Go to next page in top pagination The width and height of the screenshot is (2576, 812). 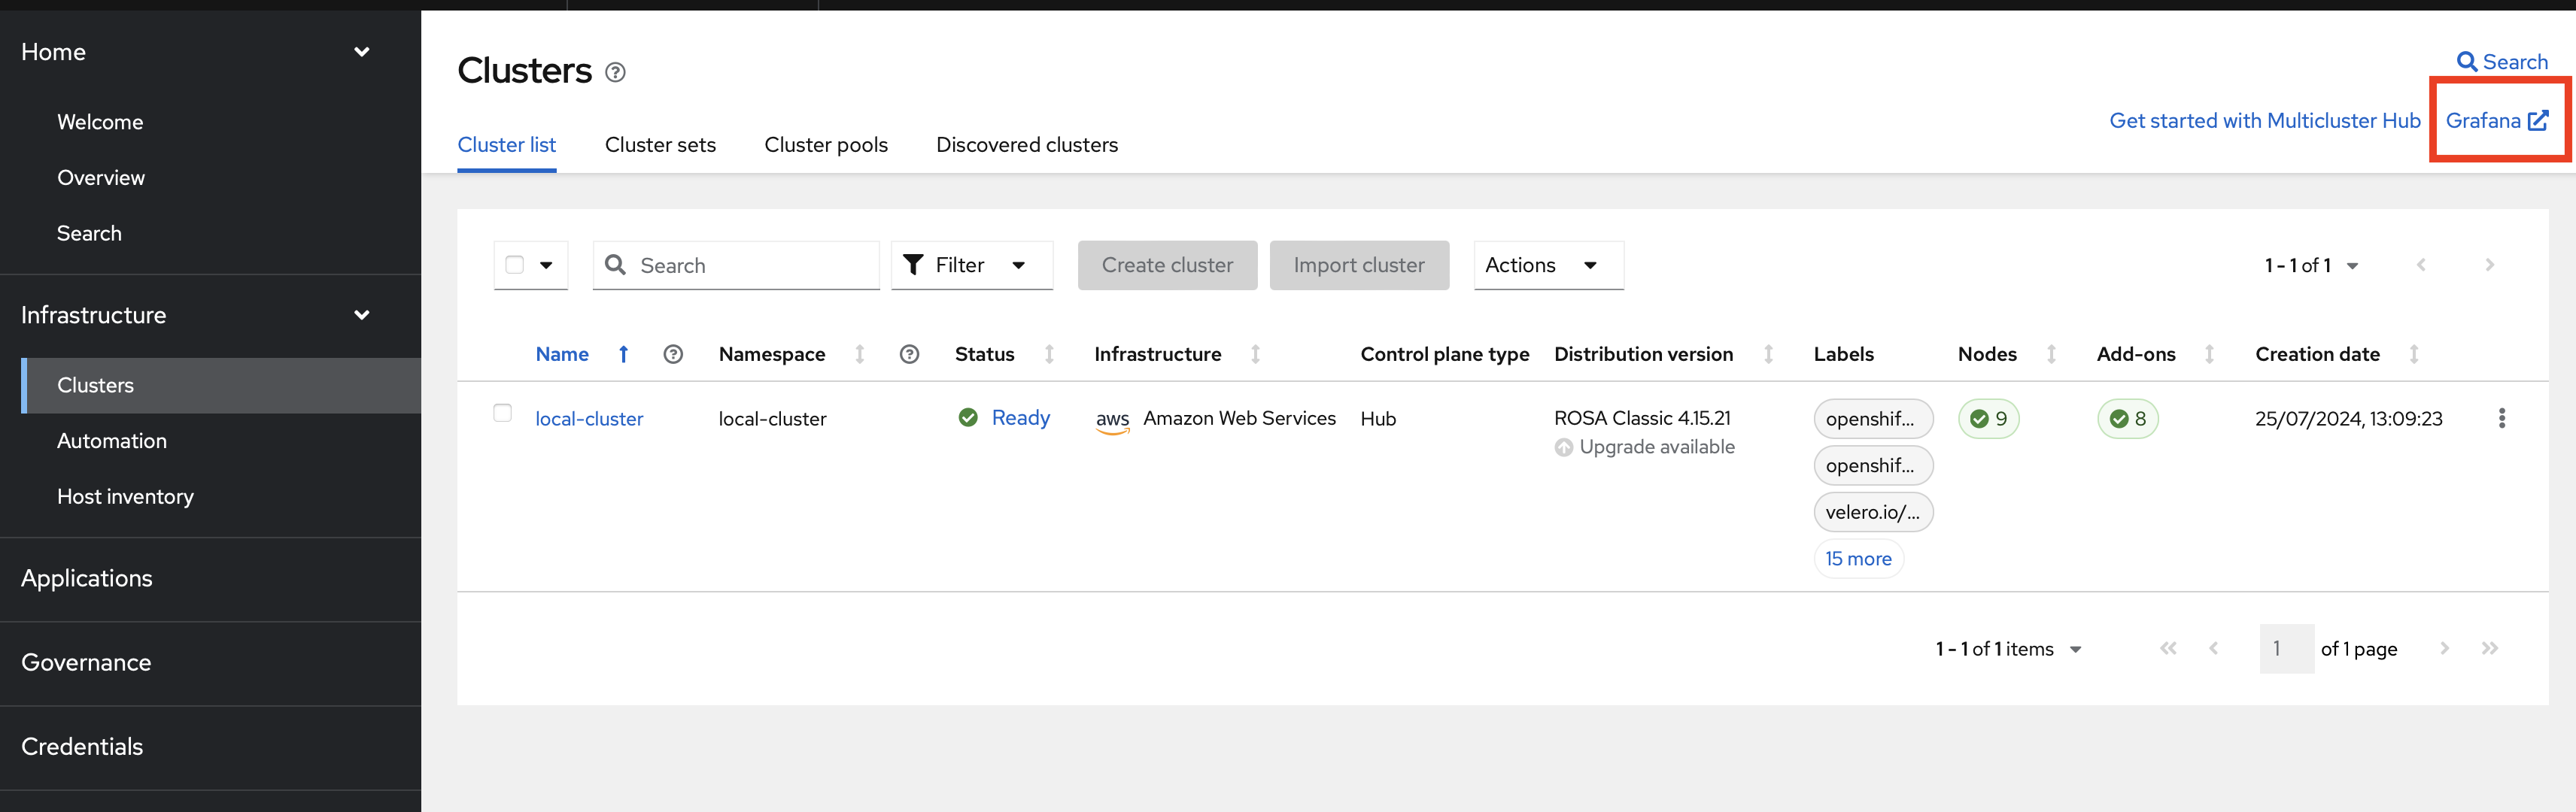click(2489, 265)
